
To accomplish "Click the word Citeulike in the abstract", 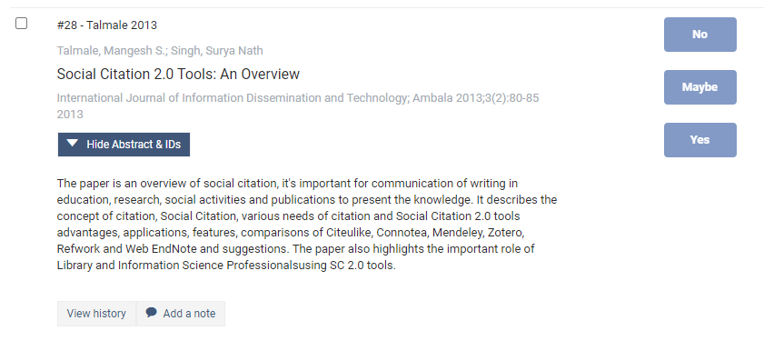I will pyautogui.click(x=348, y=232).
